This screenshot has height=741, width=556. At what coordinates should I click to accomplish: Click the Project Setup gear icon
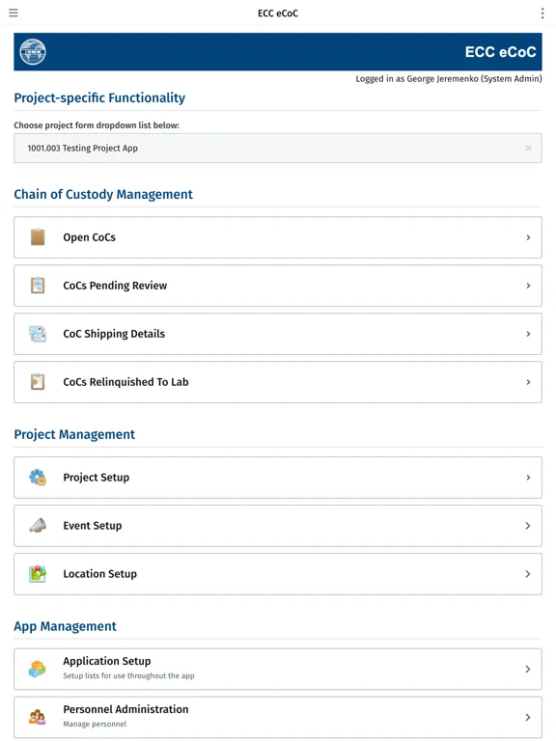click(x=38, y=478)
